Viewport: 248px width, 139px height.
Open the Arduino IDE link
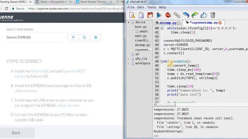click(x=40, y=71)
